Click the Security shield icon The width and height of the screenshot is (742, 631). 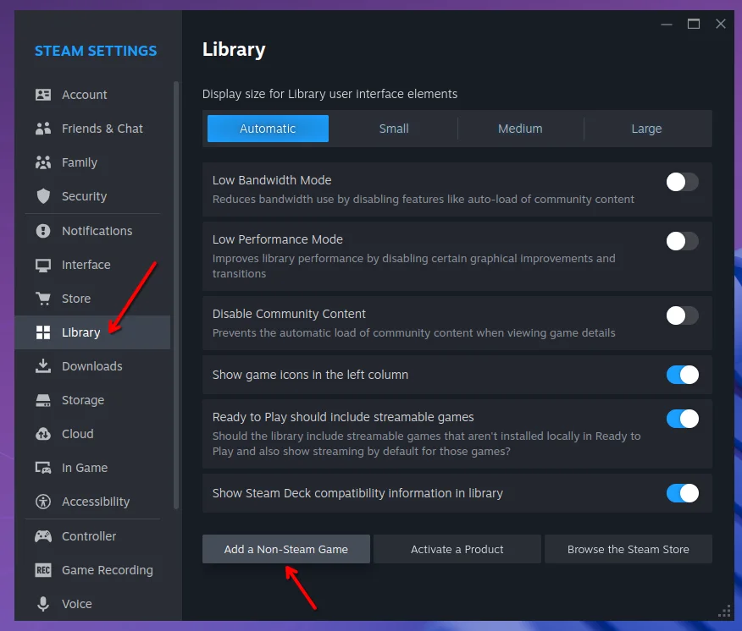pos(43,196)
